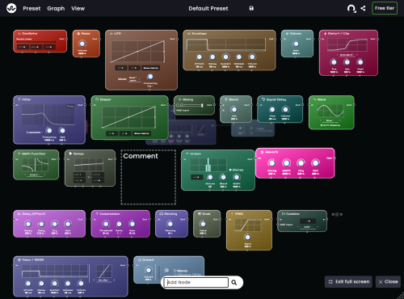The height and width of the screenshot is (299, 404).
Task: Toggle the Freq button on Filter graph
Action: pos(70,107)
